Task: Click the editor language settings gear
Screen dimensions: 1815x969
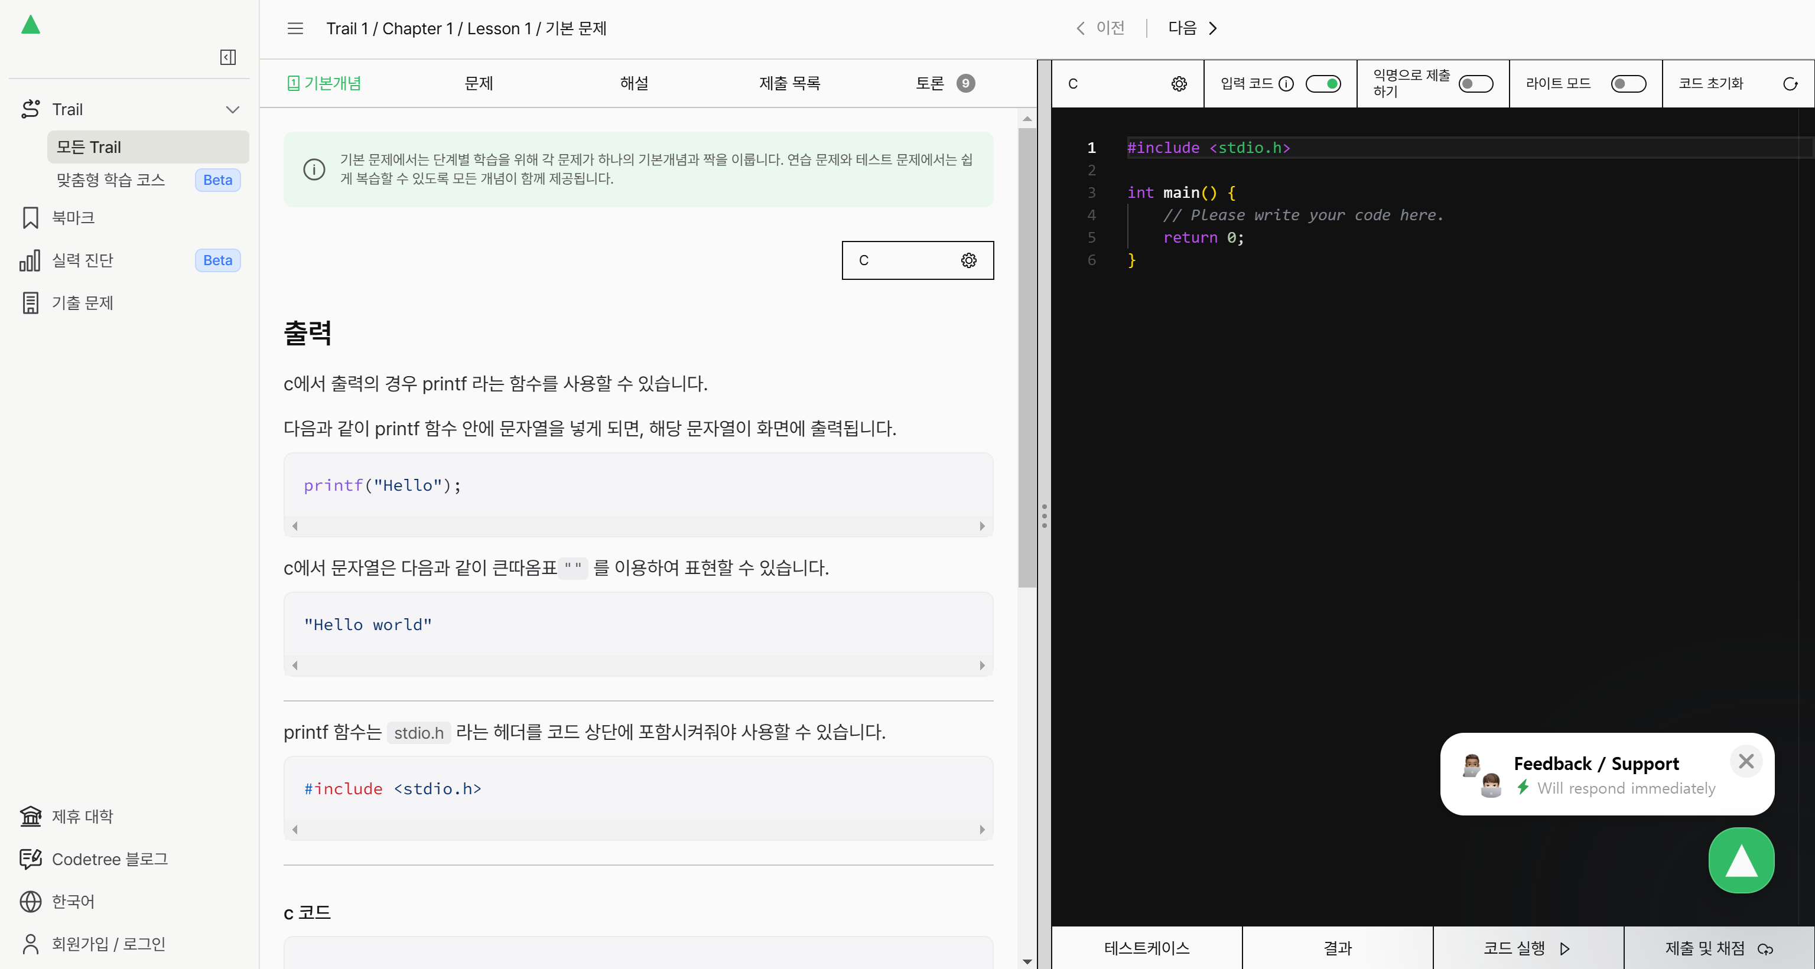Action: (1179, 84)
